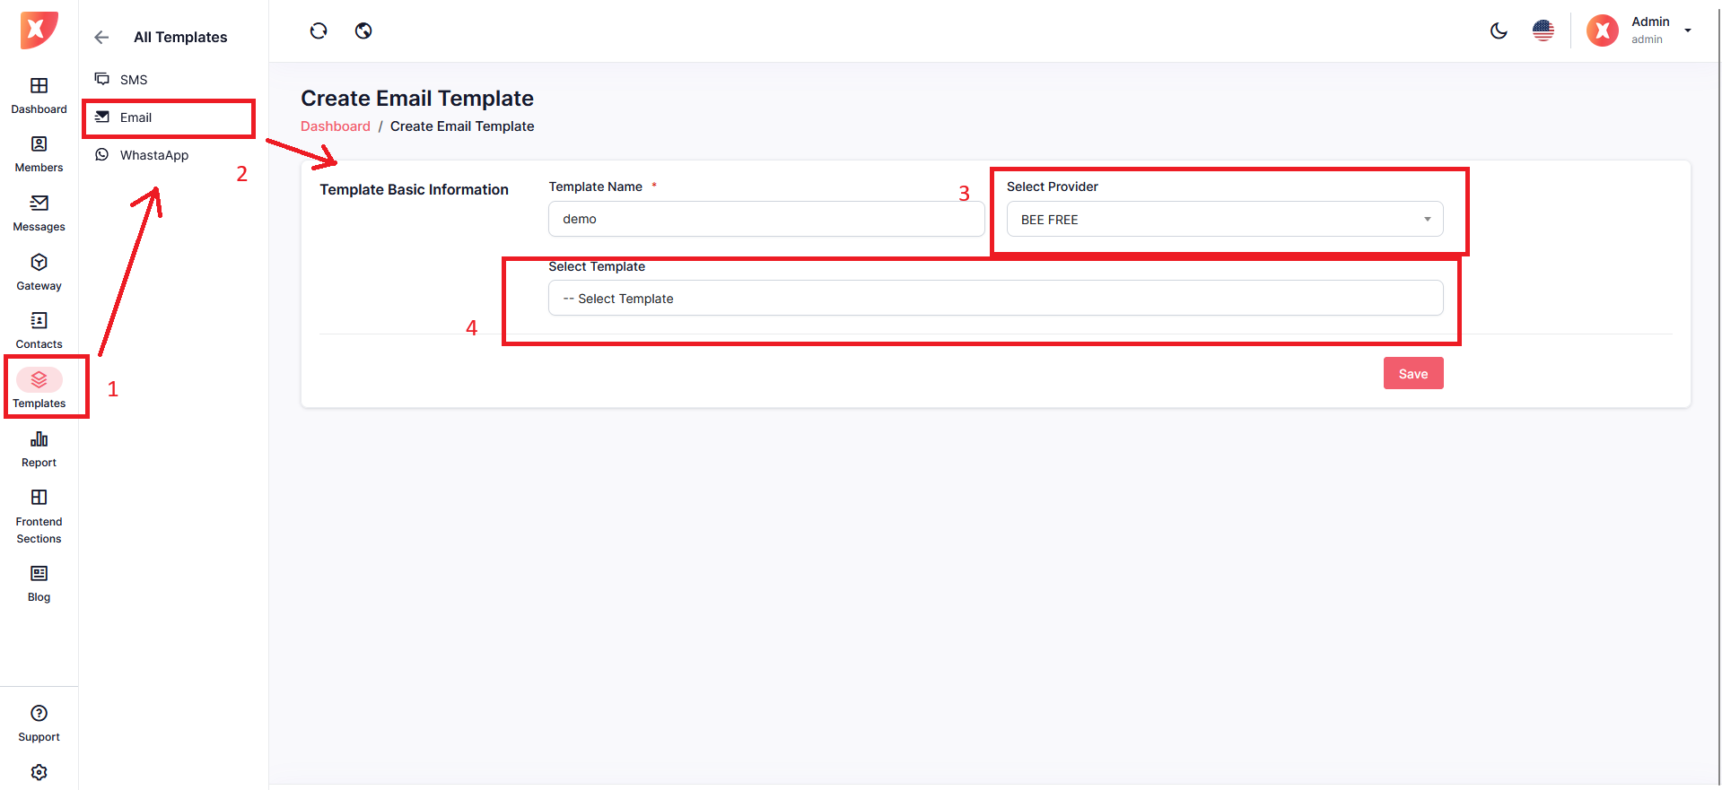Click the Template Name input field

pos(765,220)
